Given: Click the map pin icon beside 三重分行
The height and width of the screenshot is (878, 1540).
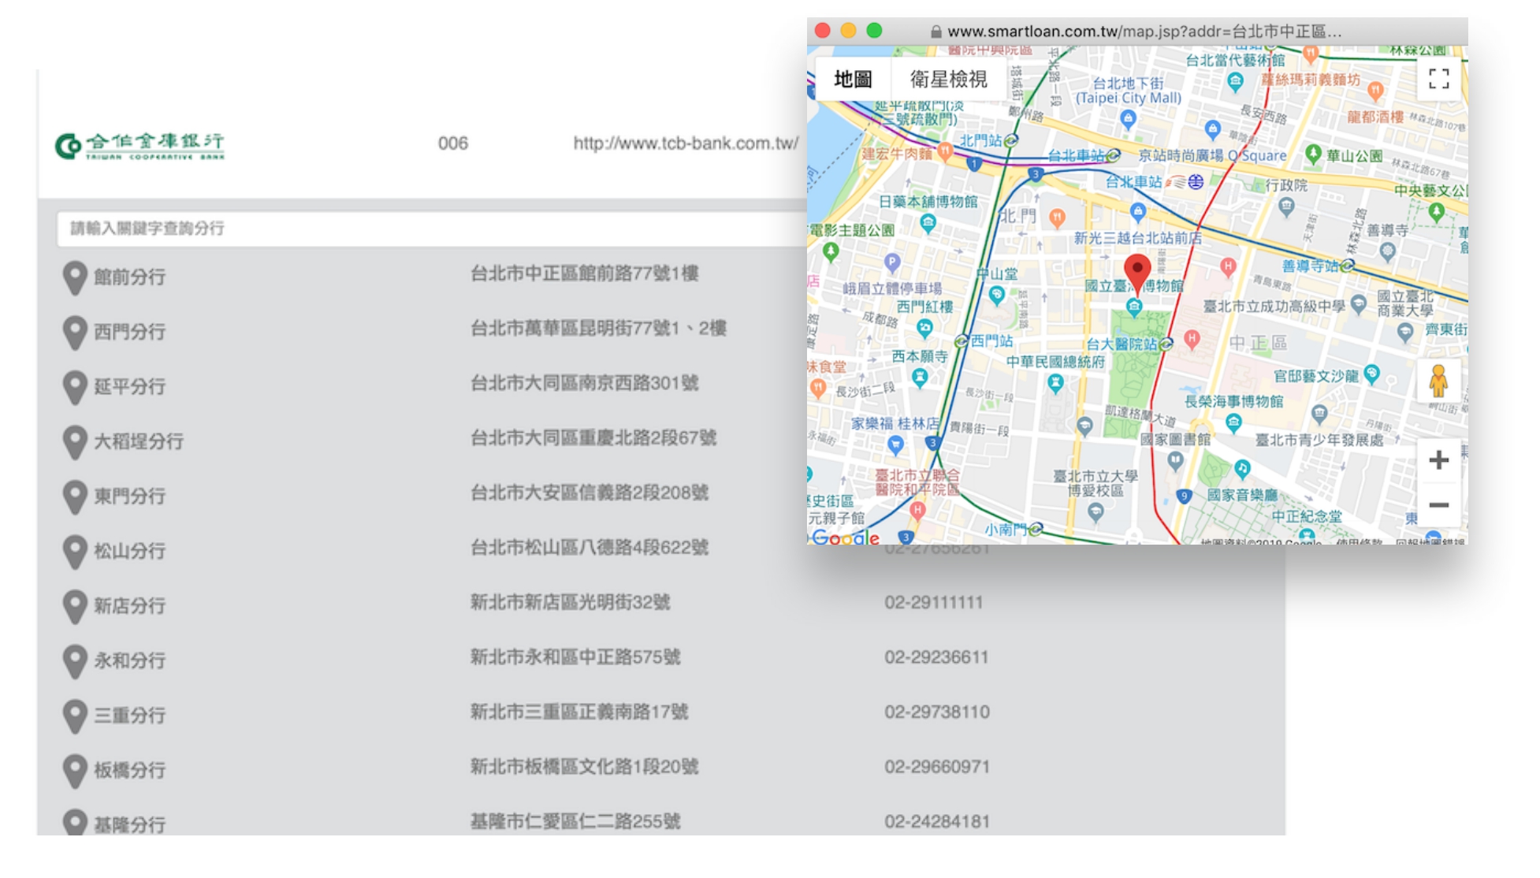Looking at the screenshot, I should point(75,716).
